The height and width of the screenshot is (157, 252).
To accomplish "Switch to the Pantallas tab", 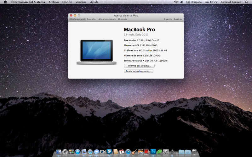I will pyautogui.click(x=92, y=19).
